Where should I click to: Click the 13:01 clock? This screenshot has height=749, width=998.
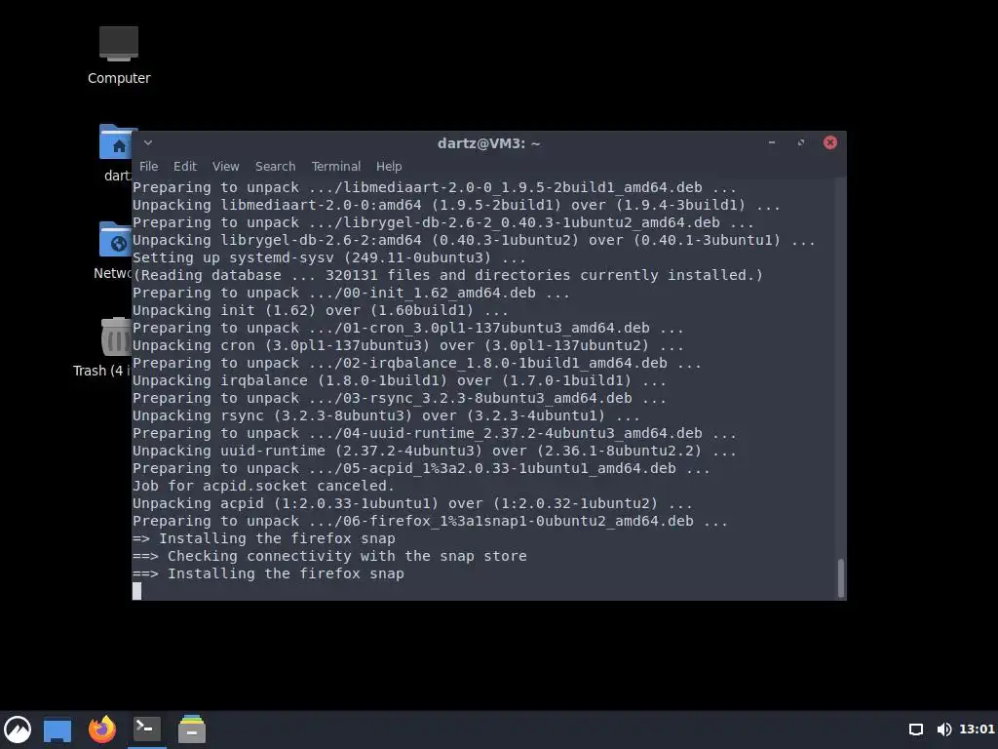click(977, 729)
